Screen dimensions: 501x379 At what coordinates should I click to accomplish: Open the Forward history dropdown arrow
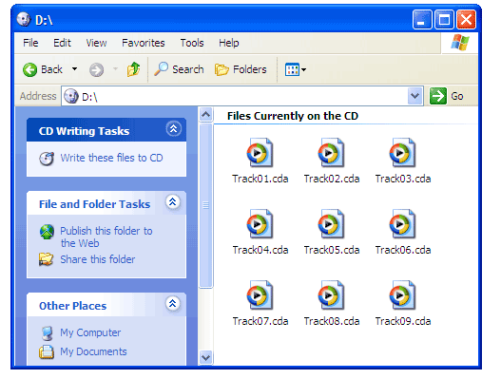pyautogui.click(x=115, y=69)
